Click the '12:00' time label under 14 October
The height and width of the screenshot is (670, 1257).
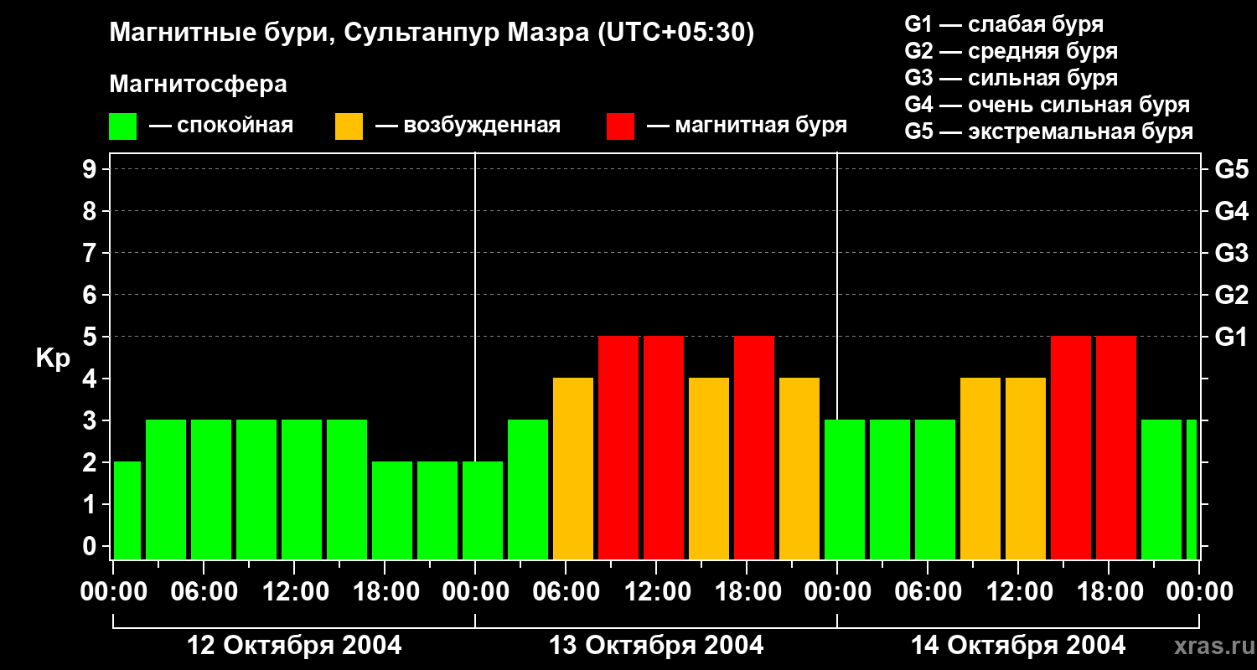click(1017, 592)
